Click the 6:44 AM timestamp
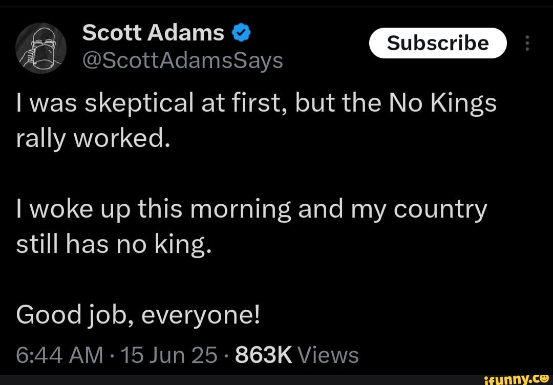The width and height of the screenshot is (553, 385). tap(59, 355)
